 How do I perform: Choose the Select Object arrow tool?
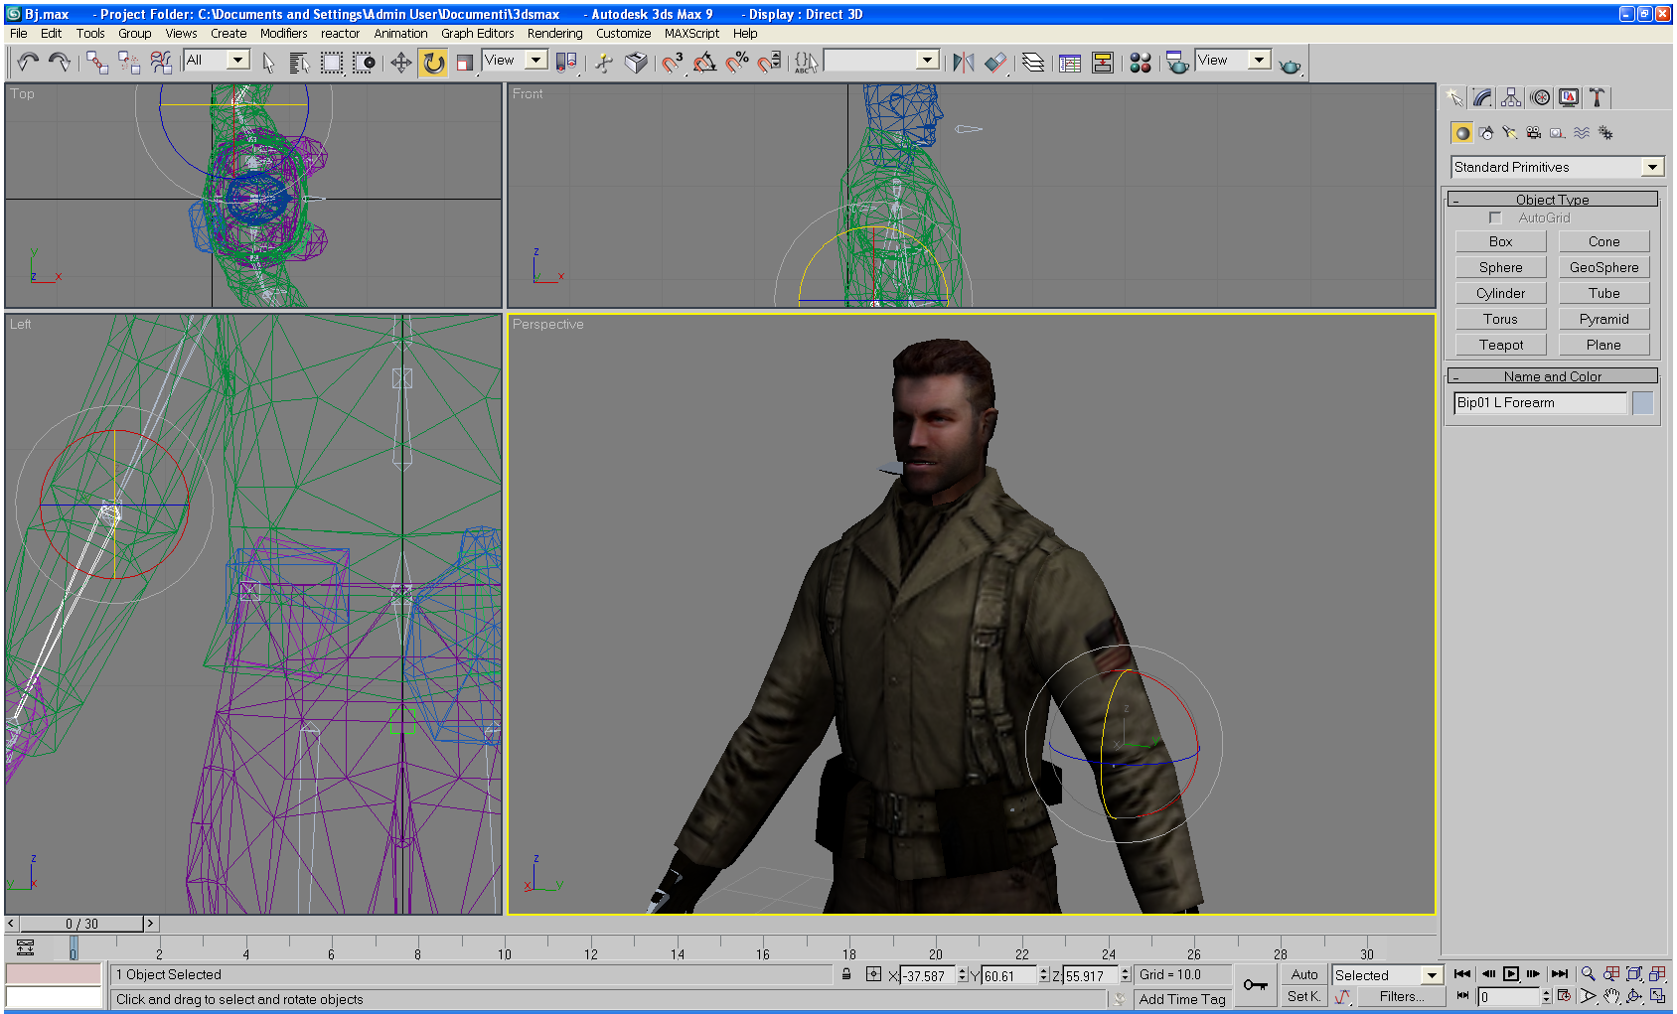(x=268, y=62)
